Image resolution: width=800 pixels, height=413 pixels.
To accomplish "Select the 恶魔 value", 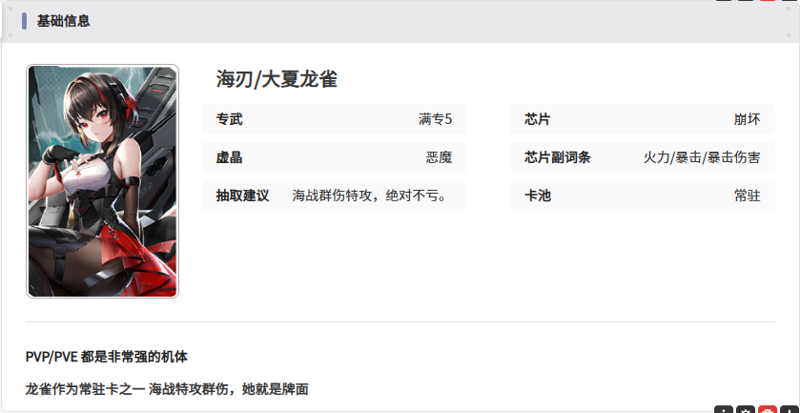I will (x=440, y=157).
